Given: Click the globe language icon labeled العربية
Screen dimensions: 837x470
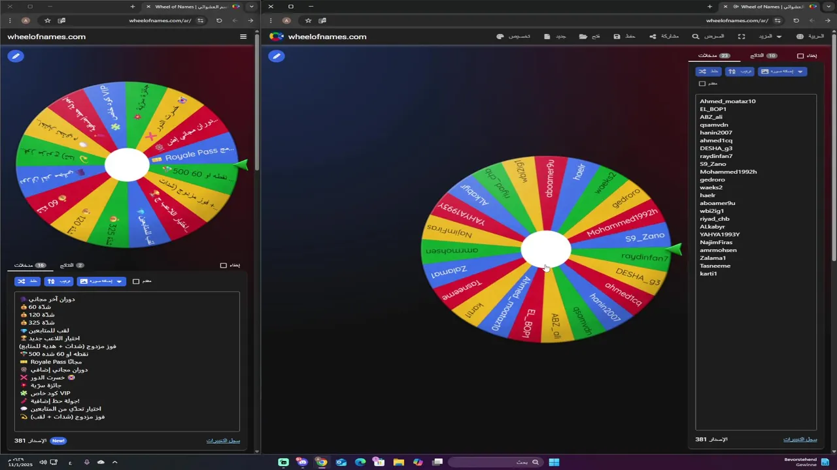Looking at the screenshot, I should 800,37.
